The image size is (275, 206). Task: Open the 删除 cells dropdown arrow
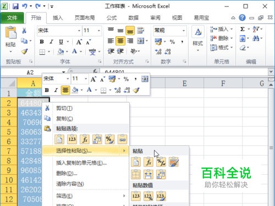pos(232,38)
